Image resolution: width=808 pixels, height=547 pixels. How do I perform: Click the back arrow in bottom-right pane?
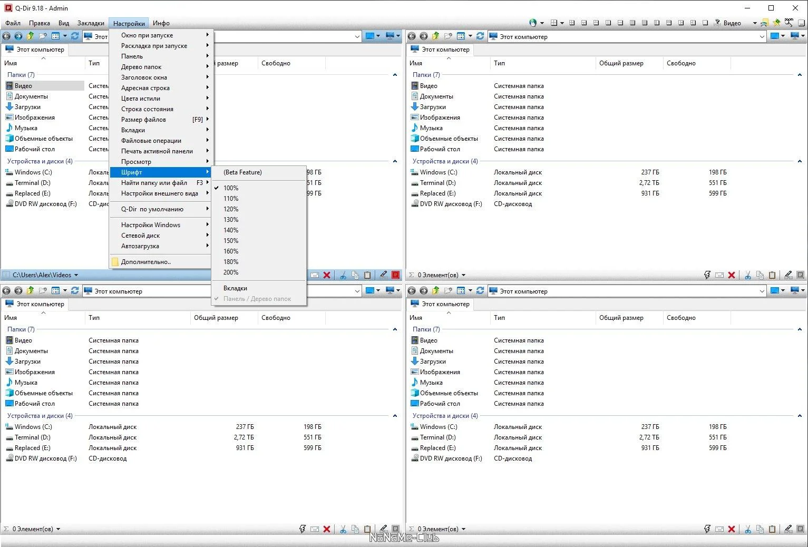click(412, 291)
